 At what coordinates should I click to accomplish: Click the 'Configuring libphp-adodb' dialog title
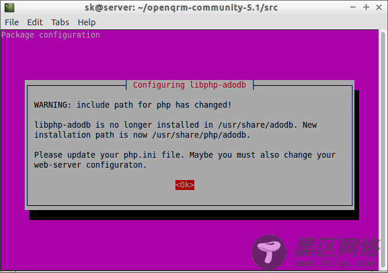point(190,85)
